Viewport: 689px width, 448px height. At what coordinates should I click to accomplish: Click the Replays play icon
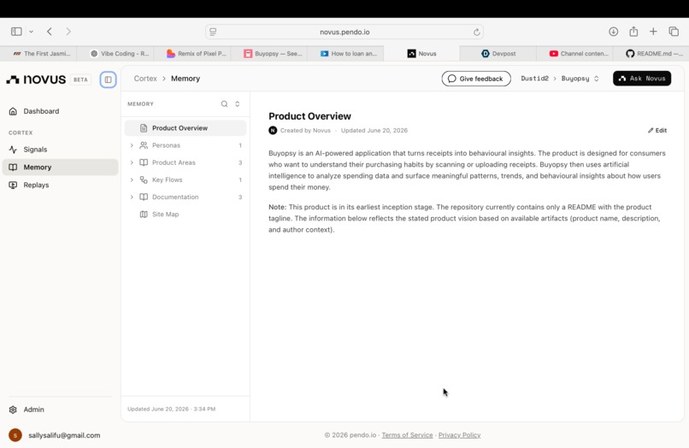tap(13, 185)
